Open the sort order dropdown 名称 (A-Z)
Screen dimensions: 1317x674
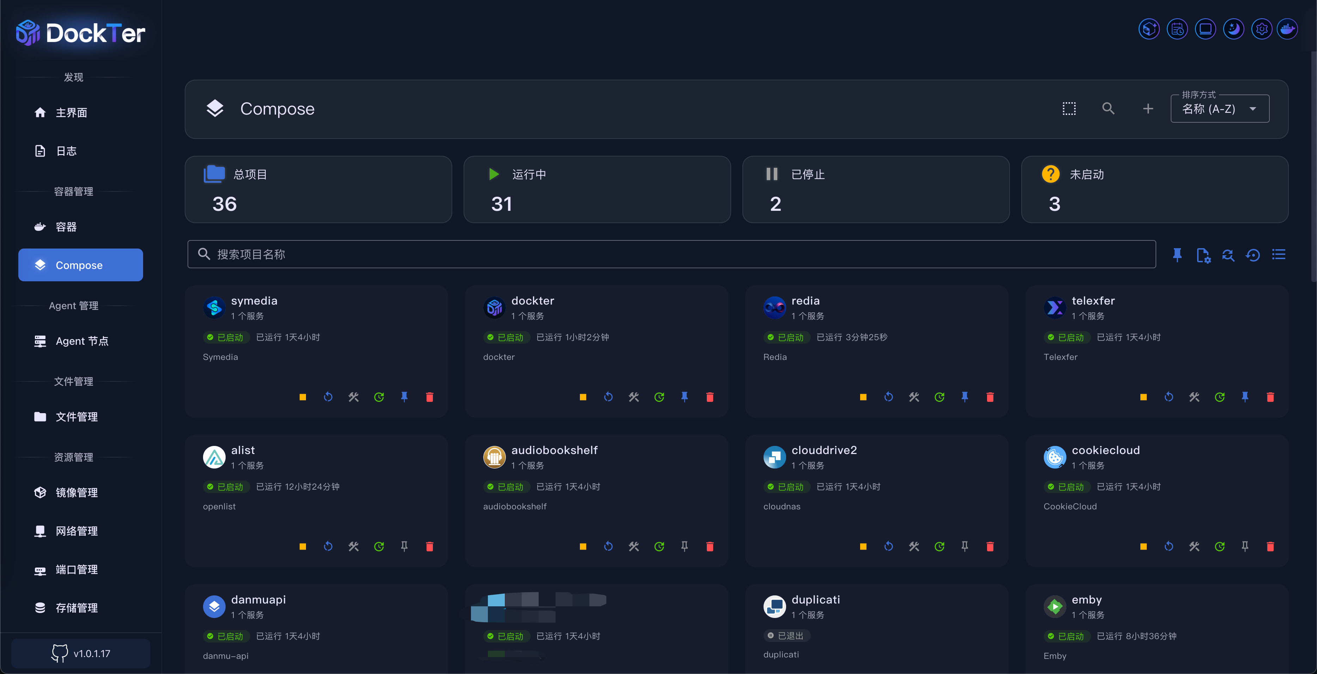[x=1219, y=109]
